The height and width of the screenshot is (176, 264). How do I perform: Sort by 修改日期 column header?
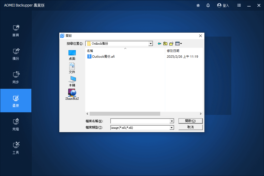point(184,51)
